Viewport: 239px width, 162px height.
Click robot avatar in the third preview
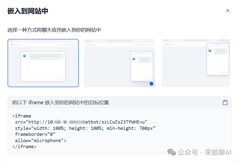click(x=210, y=50)
